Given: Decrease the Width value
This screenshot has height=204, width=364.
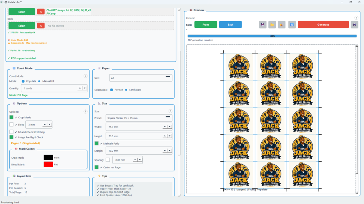Looking at the screenshot, I should pyautogui.click(x=169, y=127).
